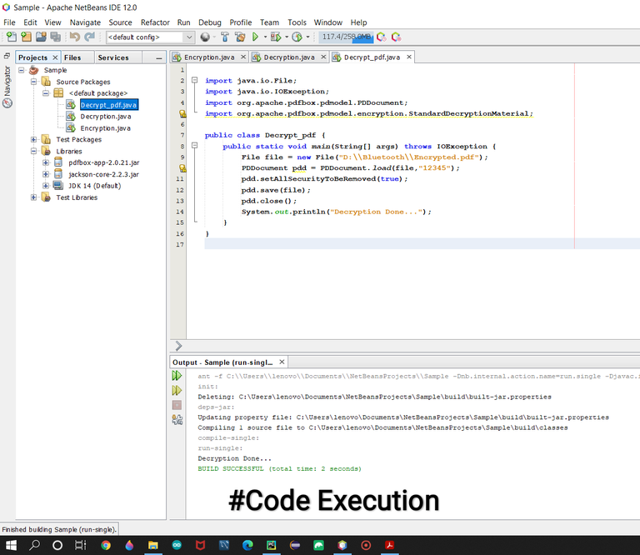
Task: Click the Stop icon in Output panel
Action: pos(177,405)
